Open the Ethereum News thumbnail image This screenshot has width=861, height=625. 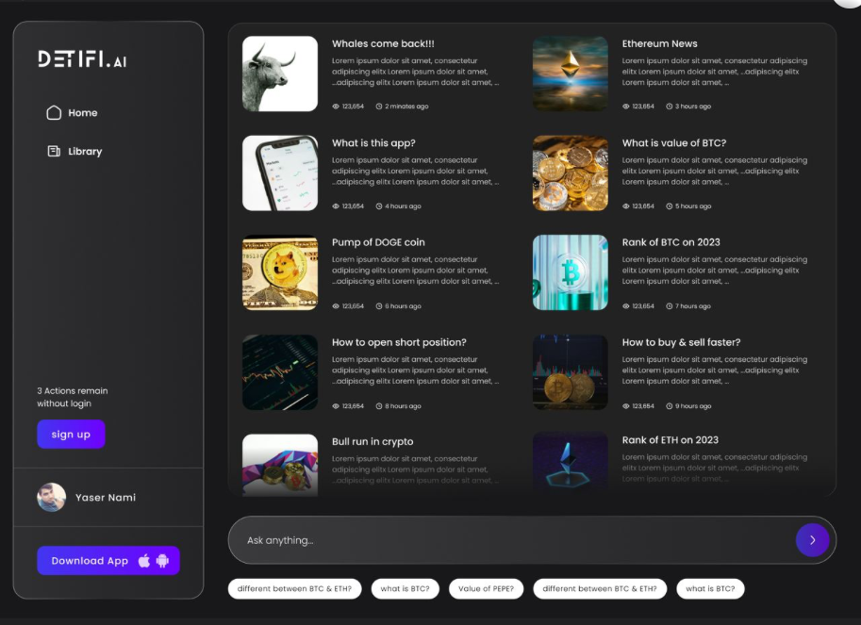tap(571, 74)
